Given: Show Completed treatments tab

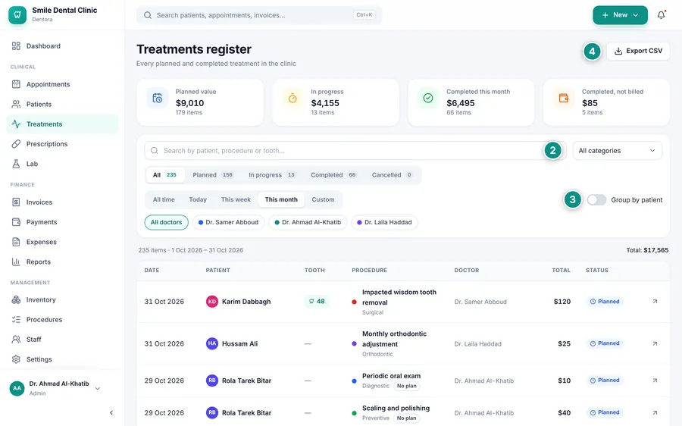Looking at the screenshot, I should 333,175.
